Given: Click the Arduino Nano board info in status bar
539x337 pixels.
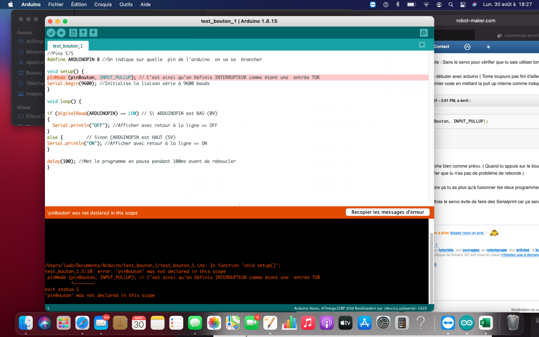Looking at the screenshot, I should click(x=360, y=308).
